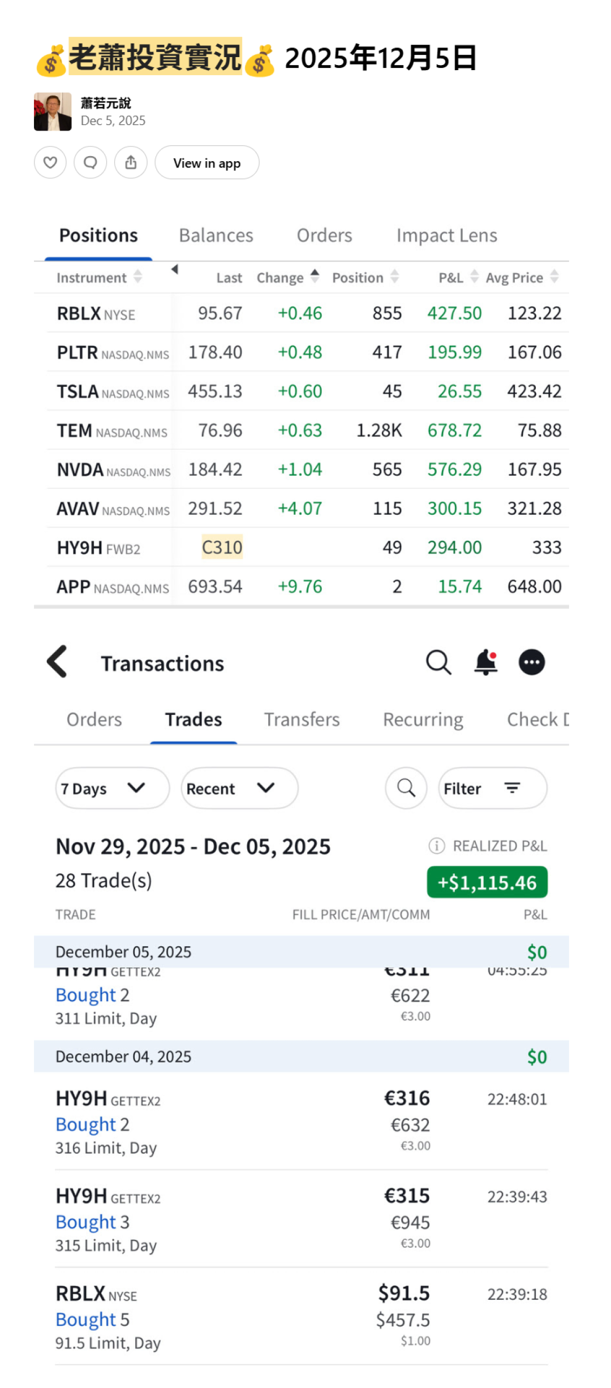611x1388 pixels.
Task: Like the post with heart icon
Action: 50,163
